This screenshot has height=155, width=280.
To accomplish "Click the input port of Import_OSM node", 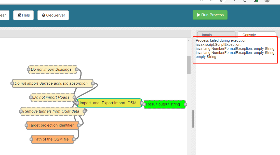I will (x=77, y=103).
